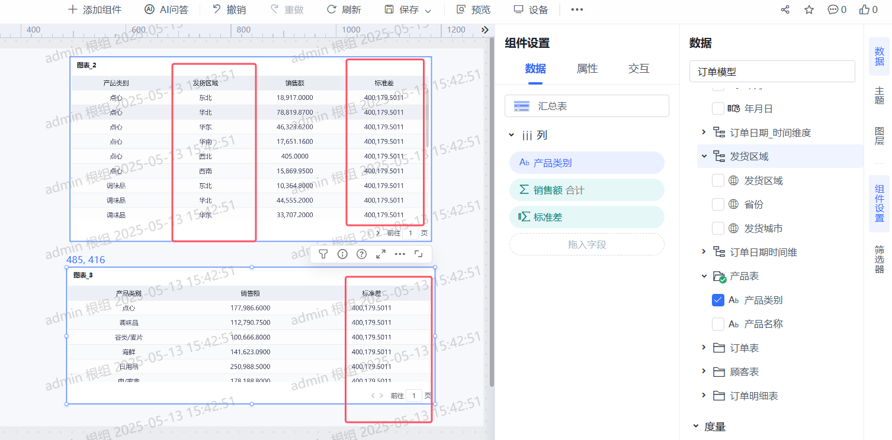Select the 标准差 field pill
The height and width of the screenshot is (440, 892).
point(586,217)
